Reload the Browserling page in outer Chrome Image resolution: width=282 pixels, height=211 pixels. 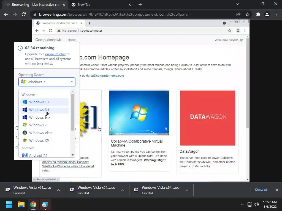pyautogui.click(x=24, y=14)
